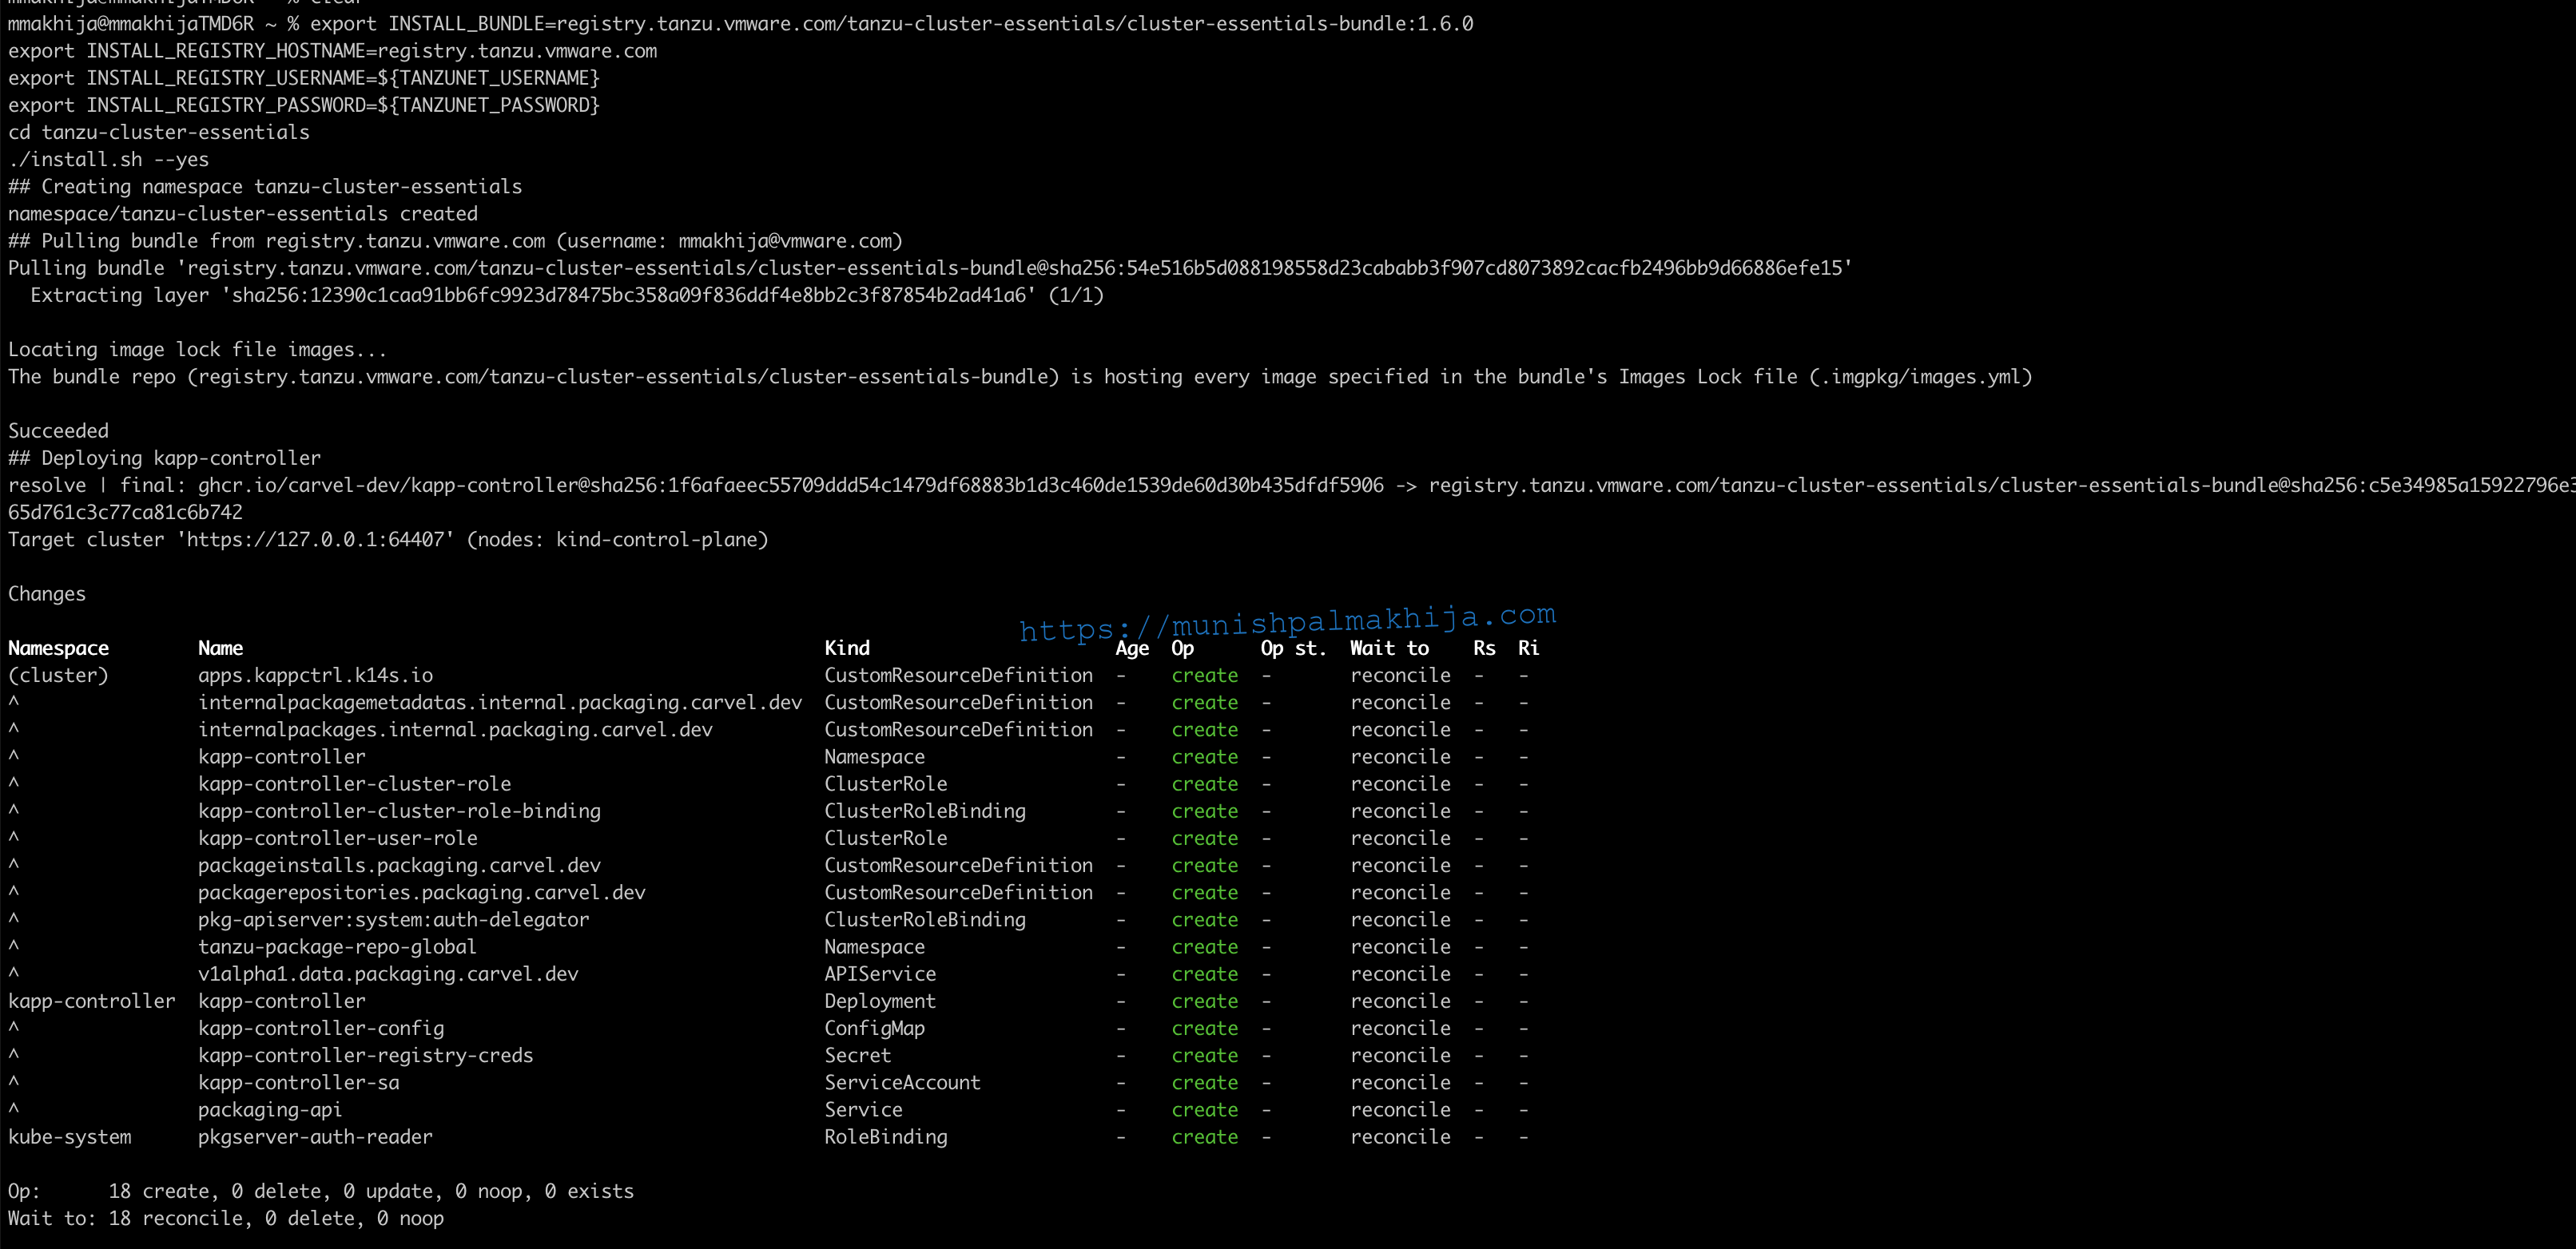This screenshot has width=2576, height=1249.
Task: Click 'tanzu-package-repo-global' name cell
Action: 337,947
